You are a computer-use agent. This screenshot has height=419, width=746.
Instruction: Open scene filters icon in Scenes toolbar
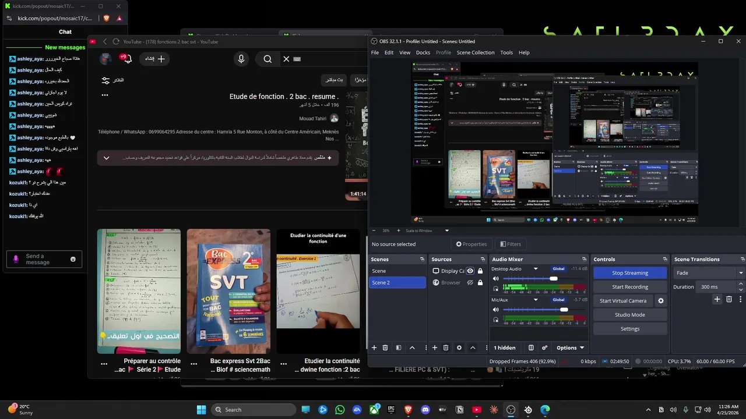399,347
